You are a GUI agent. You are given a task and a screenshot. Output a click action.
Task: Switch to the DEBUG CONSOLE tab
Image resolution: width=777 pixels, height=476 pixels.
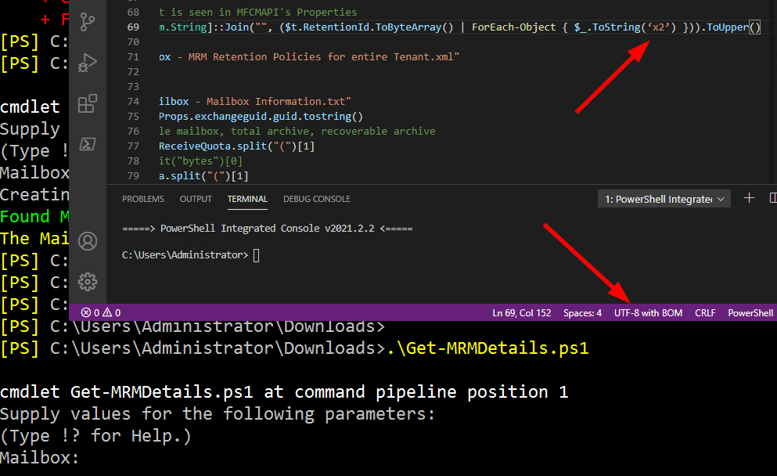tap(316, 198)
